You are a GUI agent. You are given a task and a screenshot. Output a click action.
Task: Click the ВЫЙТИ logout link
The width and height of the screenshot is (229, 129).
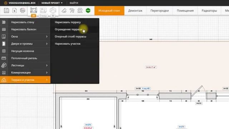pos(74,3)
